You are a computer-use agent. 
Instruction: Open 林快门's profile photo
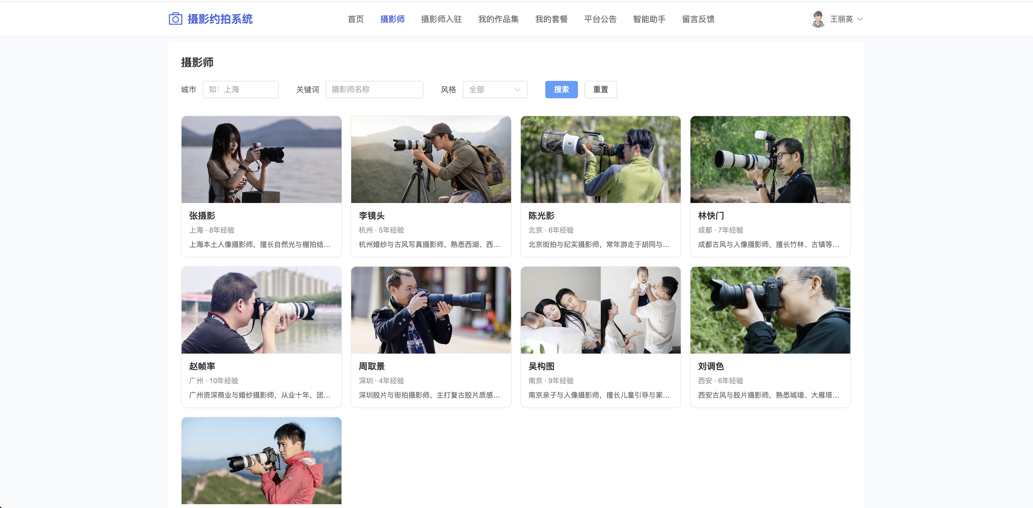point(770,159)
